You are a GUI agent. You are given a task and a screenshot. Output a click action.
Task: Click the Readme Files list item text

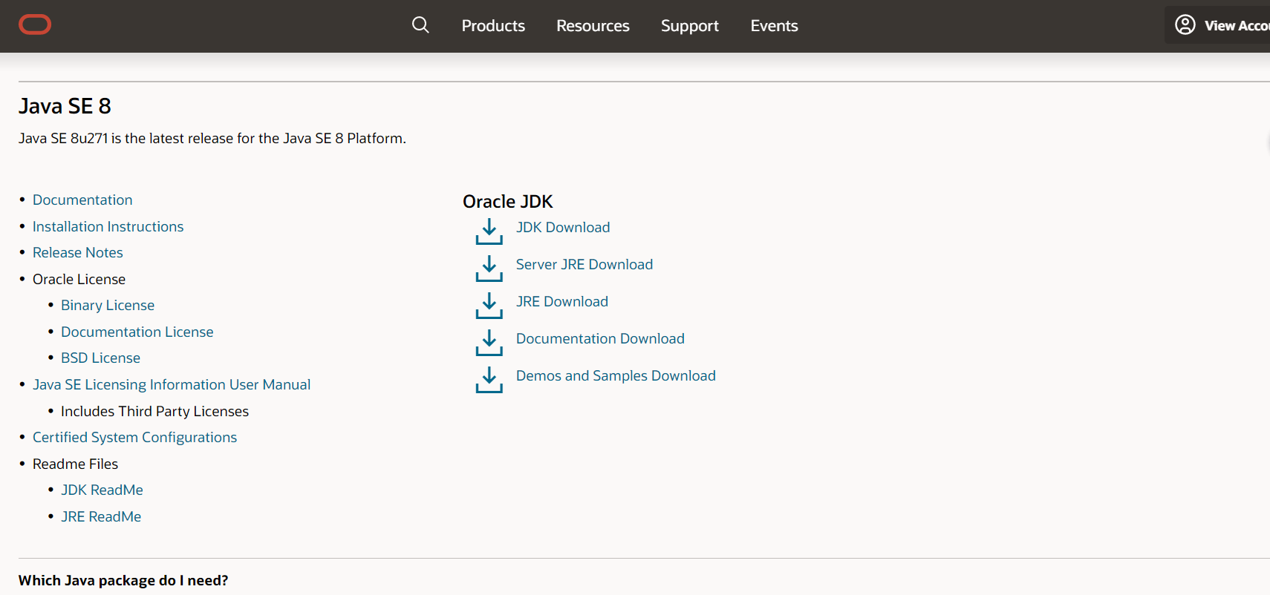click(75, 464)
